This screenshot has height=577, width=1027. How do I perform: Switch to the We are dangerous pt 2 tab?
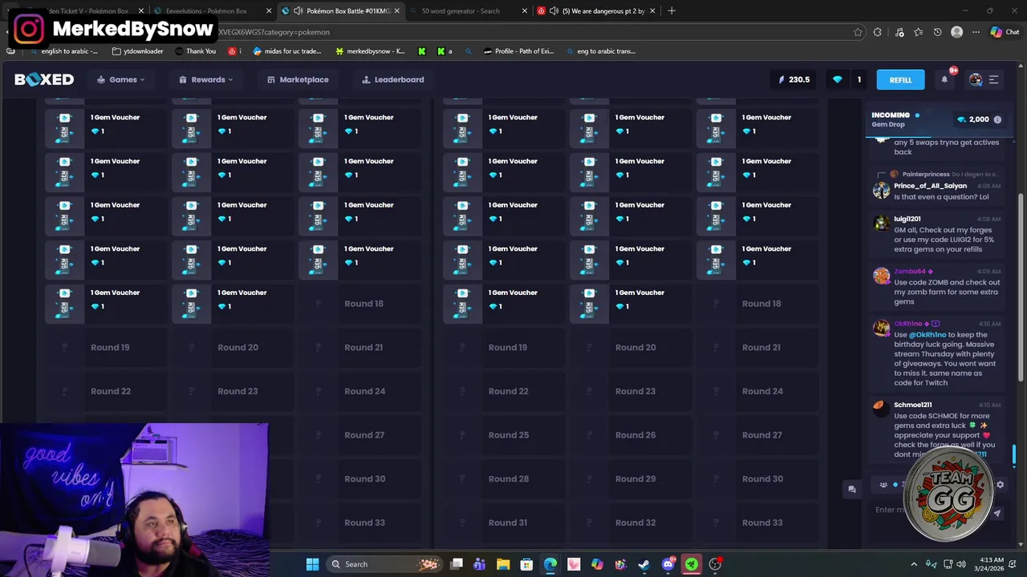[595, 11]
